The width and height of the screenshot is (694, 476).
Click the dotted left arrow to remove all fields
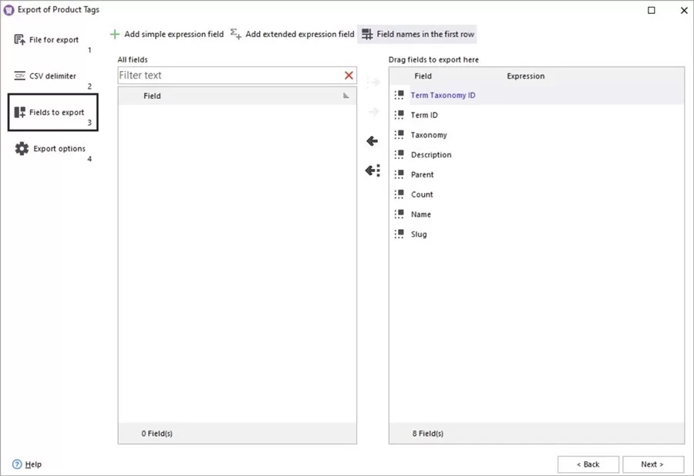coord(372,170)
